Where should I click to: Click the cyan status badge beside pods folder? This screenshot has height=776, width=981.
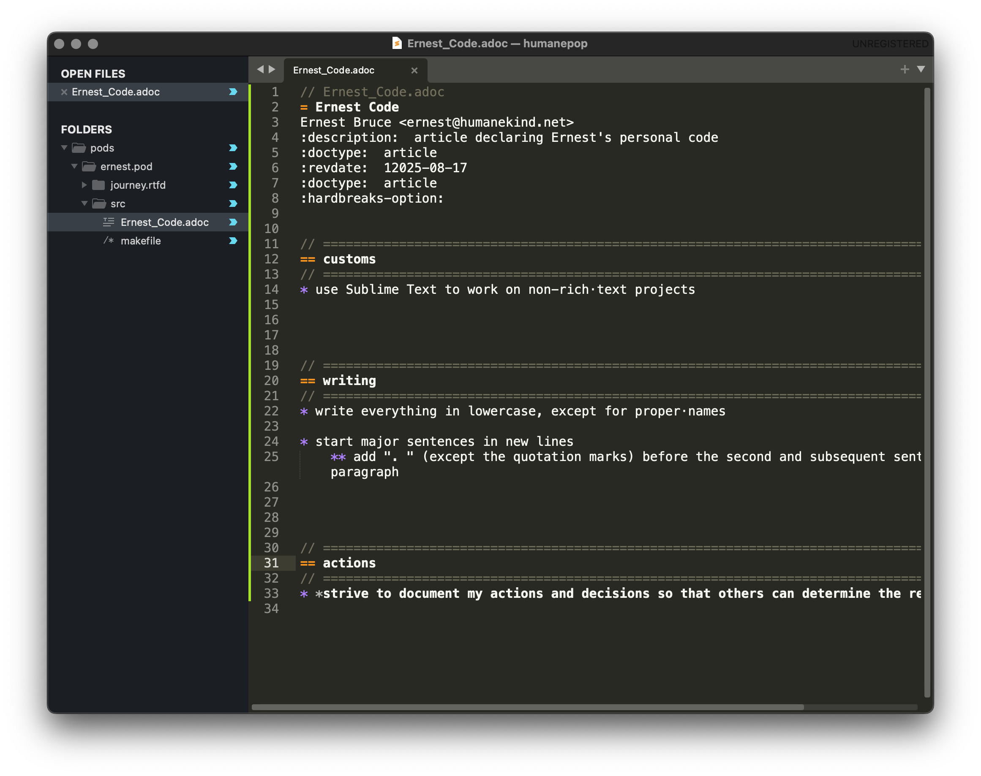[x=233, y=148]
